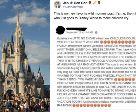Open the @JenKatWrites handle link

(73, 7)
